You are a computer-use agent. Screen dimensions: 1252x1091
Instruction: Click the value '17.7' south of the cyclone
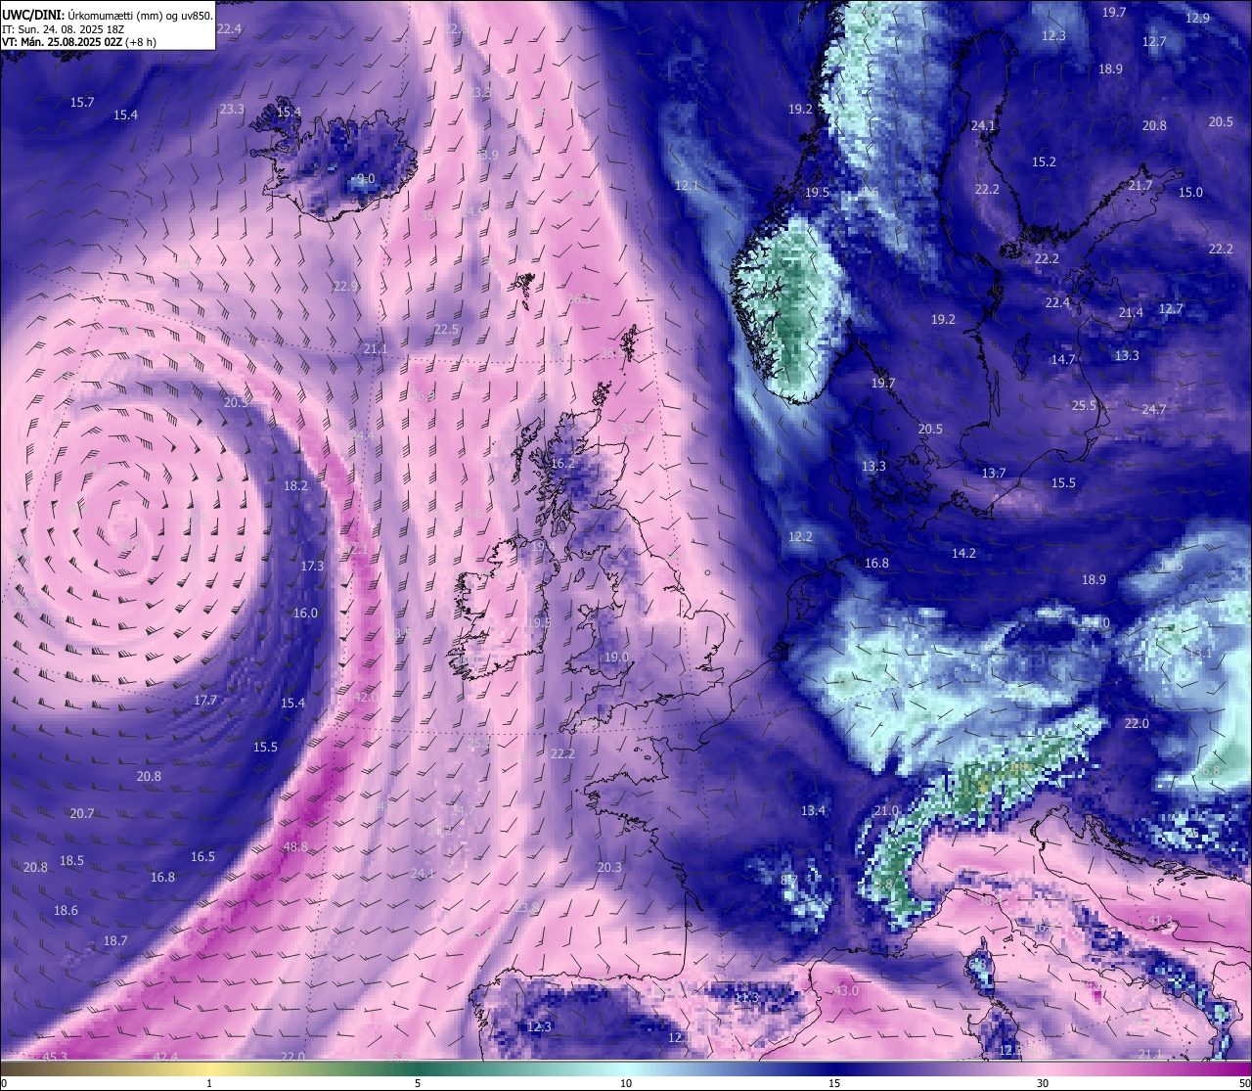[205, 700]
